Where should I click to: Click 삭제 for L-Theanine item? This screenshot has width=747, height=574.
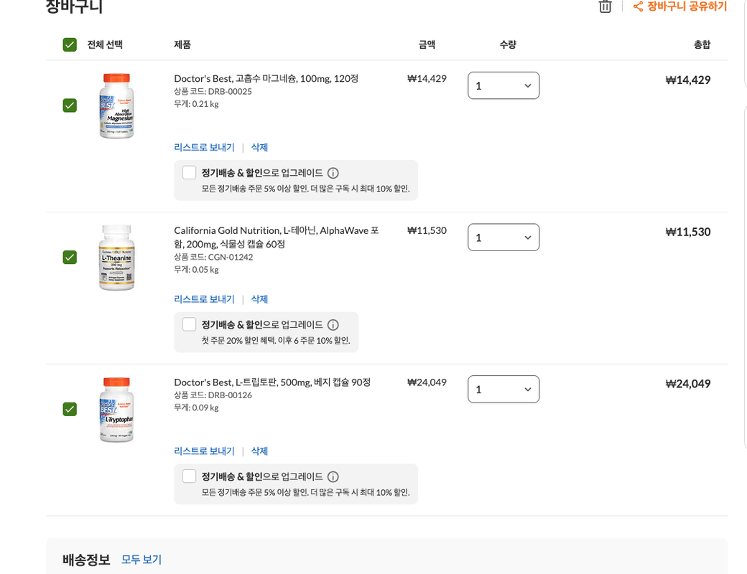pos(259,299)
